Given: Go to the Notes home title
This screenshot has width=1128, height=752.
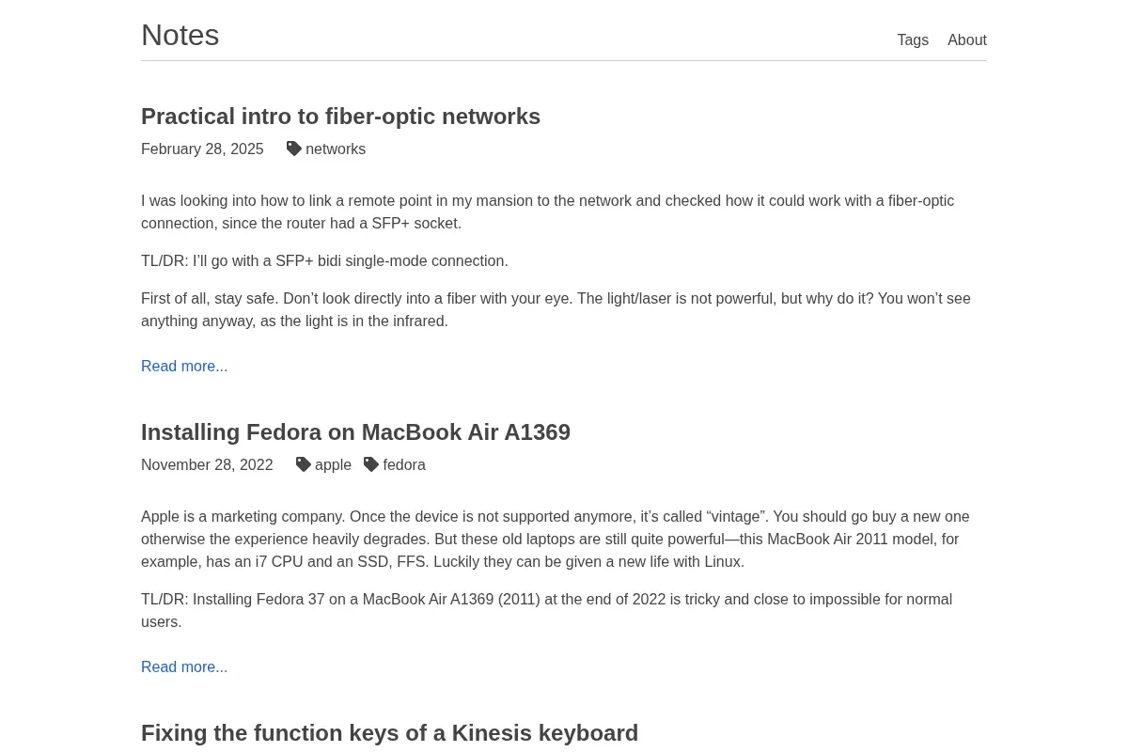Looking at the screenshot, I should pos(180,35).
